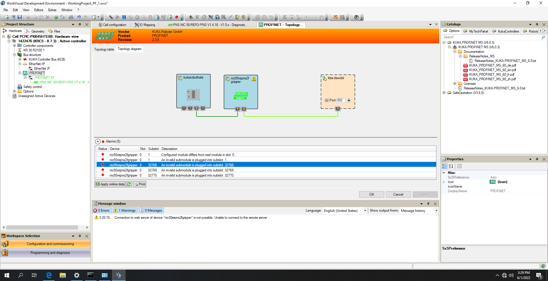Viewport: 548px width, 281px height.
Task: Click the blue Pause bars icon
Action: (124, 17)
